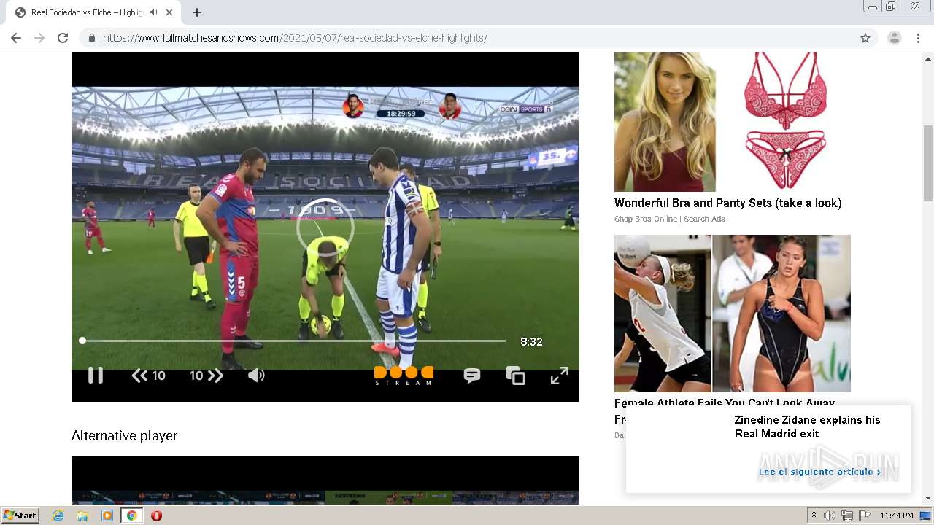Go forward in browser history
This screenshot has height=525, width=934.
click(39, 38)
